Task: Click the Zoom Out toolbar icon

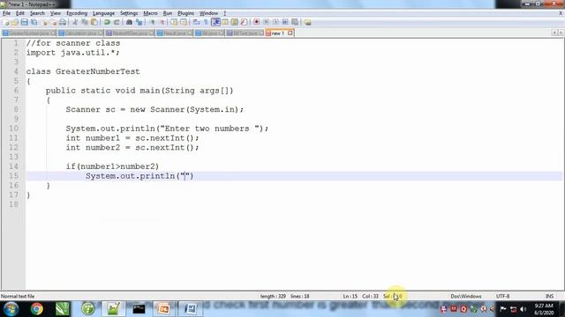Action: coord(162,22)
